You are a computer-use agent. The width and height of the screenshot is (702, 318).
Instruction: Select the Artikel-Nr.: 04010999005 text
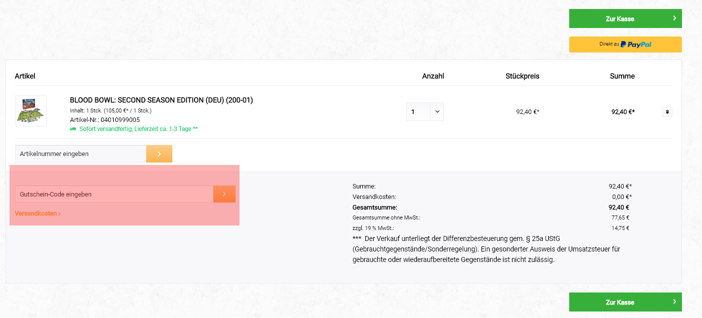pos(105,120)
